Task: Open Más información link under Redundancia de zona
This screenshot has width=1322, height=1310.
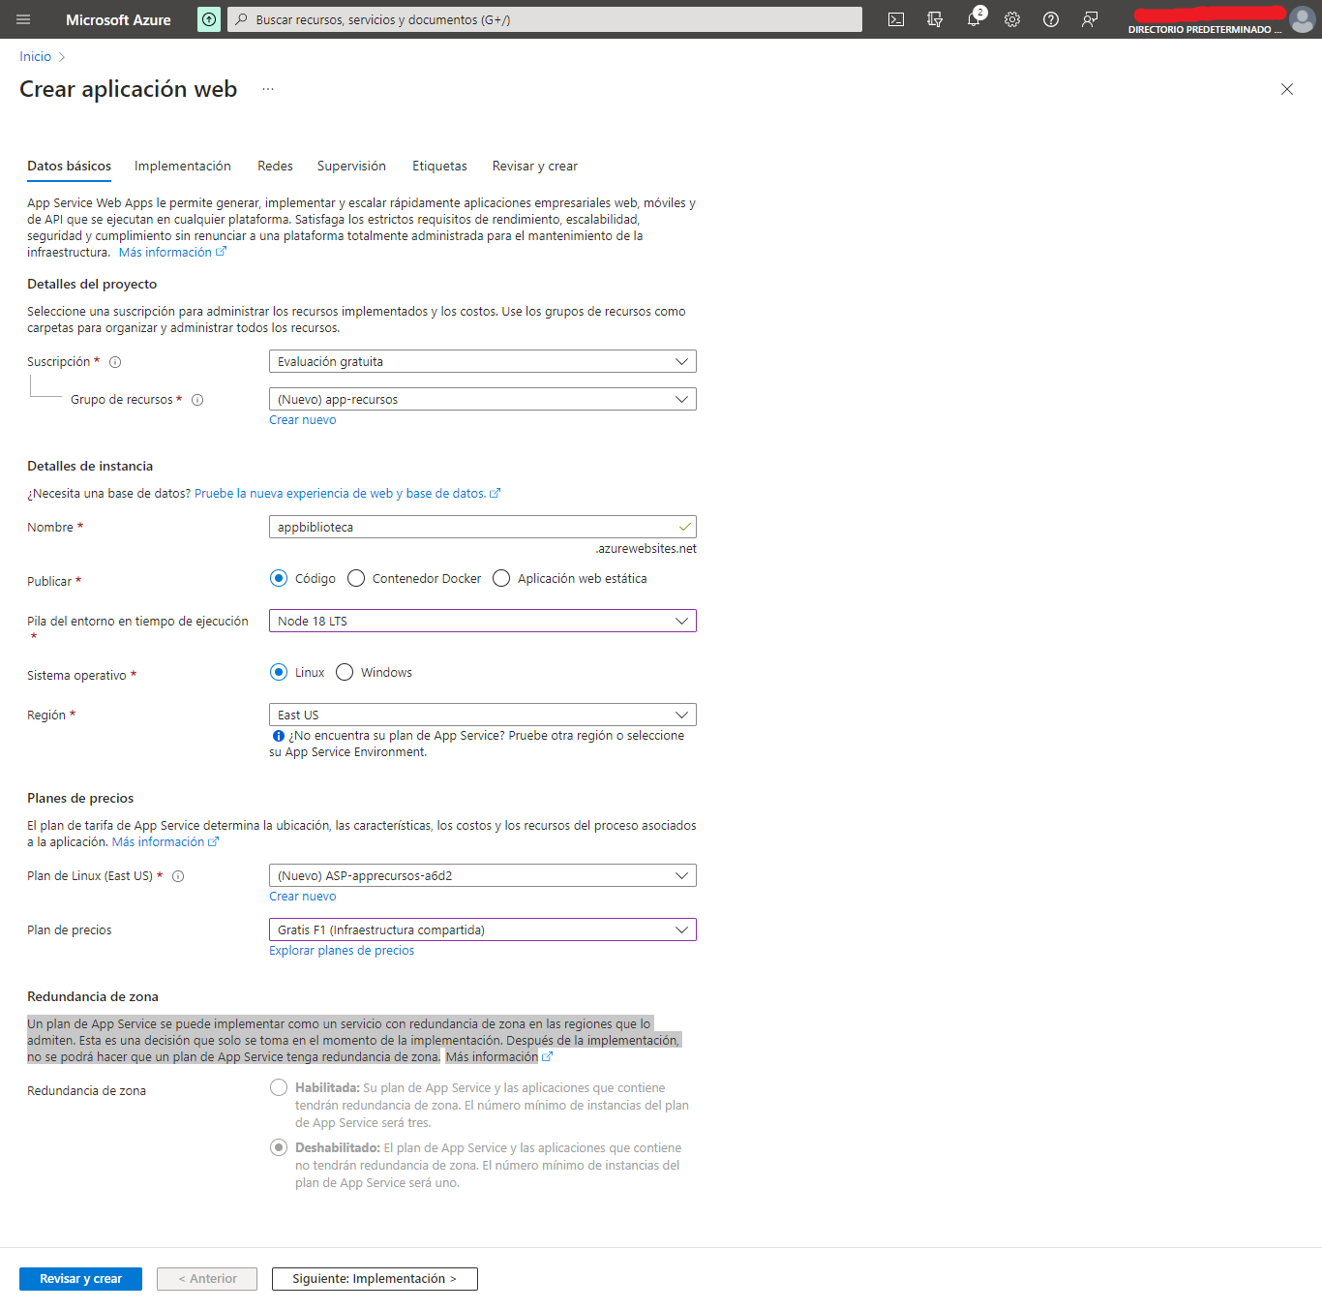Action: pyautogui.click(x=498, y=1057)
